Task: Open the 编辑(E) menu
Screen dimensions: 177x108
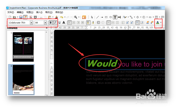Action: pyautogui.click(x=20, y=12)
